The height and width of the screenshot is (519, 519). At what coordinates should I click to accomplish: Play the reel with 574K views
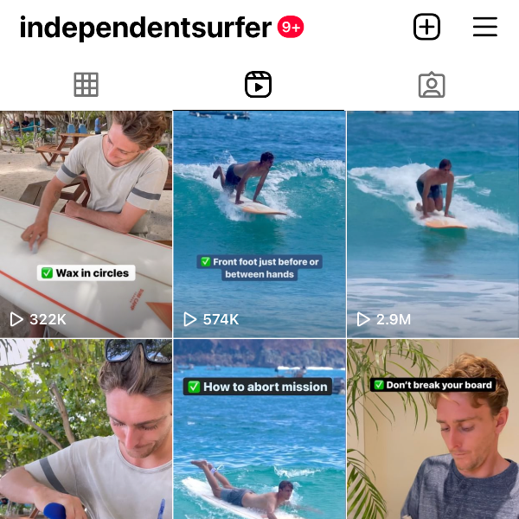259,224
